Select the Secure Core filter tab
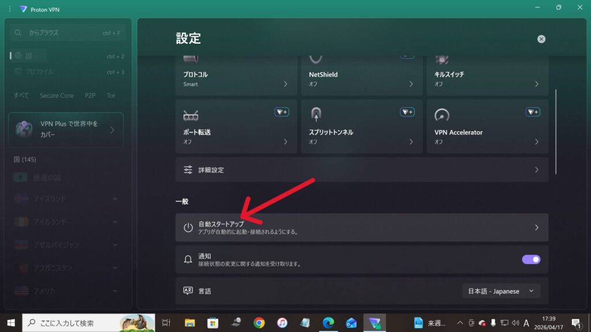591x332 pixels. coord(57,96)
